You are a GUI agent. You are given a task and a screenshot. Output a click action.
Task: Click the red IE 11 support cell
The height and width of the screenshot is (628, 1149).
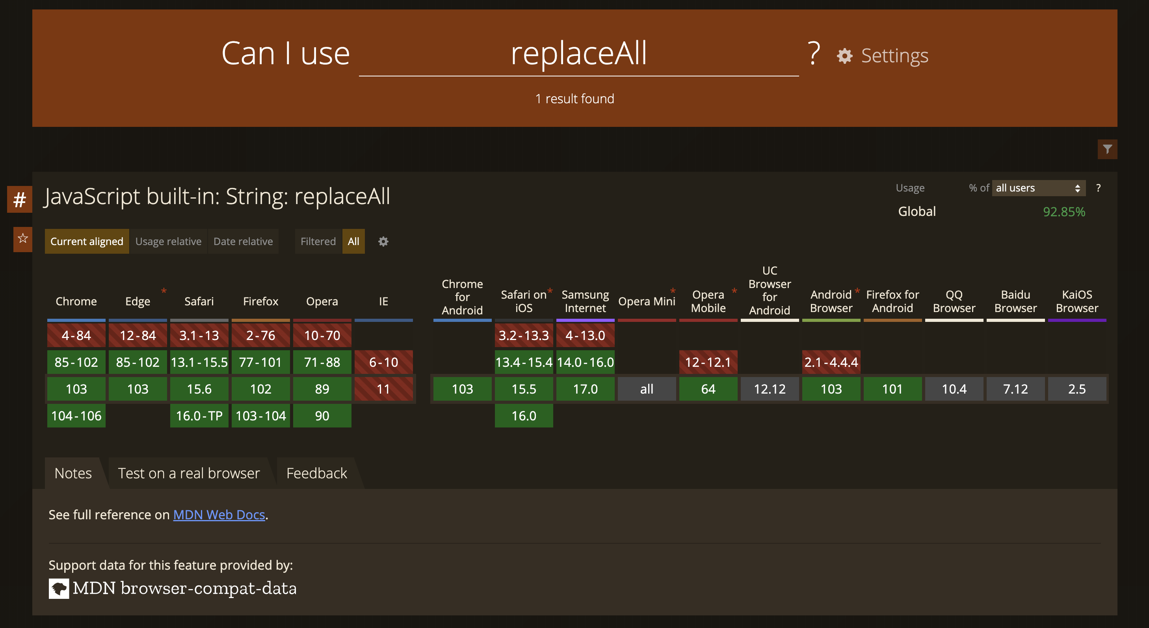383,389
